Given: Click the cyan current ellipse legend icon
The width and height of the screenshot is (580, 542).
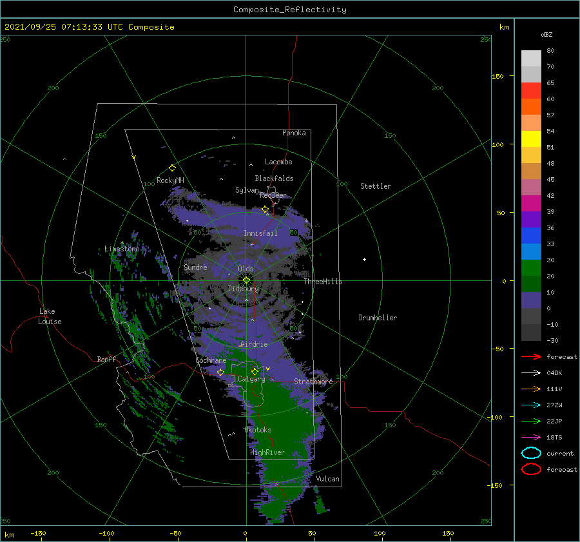Looking at the screenshot, I should coord(531,453).
